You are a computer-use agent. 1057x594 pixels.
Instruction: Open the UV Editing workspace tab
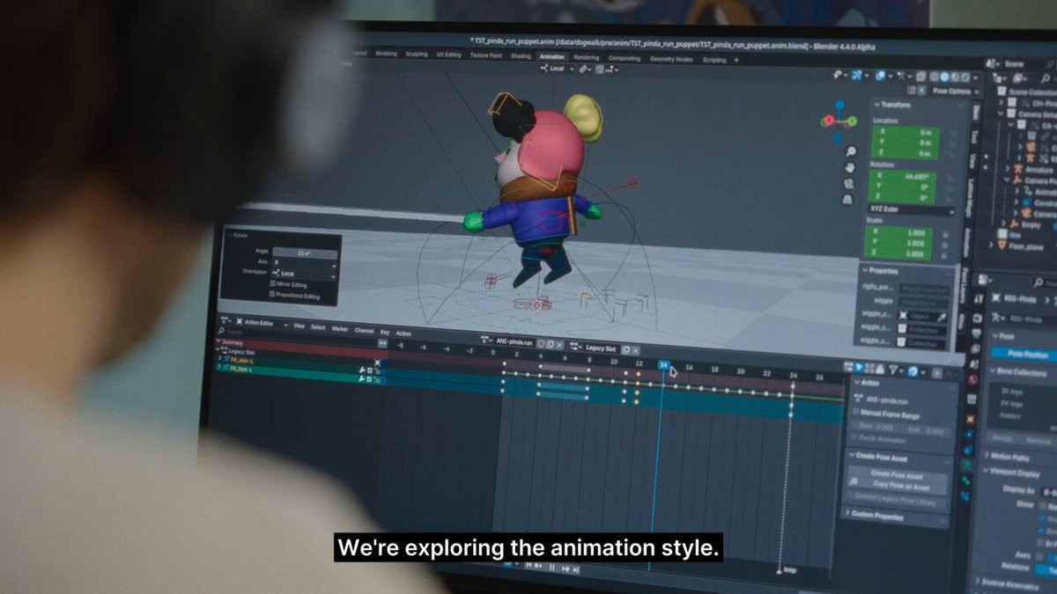[x=447, y=55]
